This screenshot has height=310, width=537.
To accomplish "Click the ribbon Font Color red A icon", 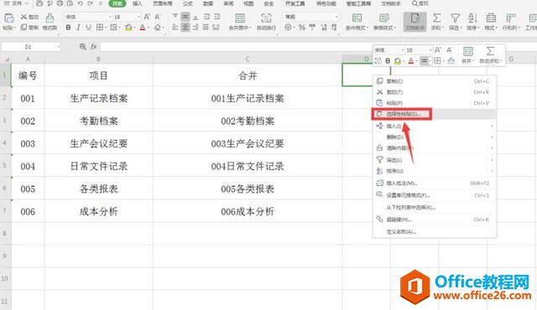I will pos(143,28).
